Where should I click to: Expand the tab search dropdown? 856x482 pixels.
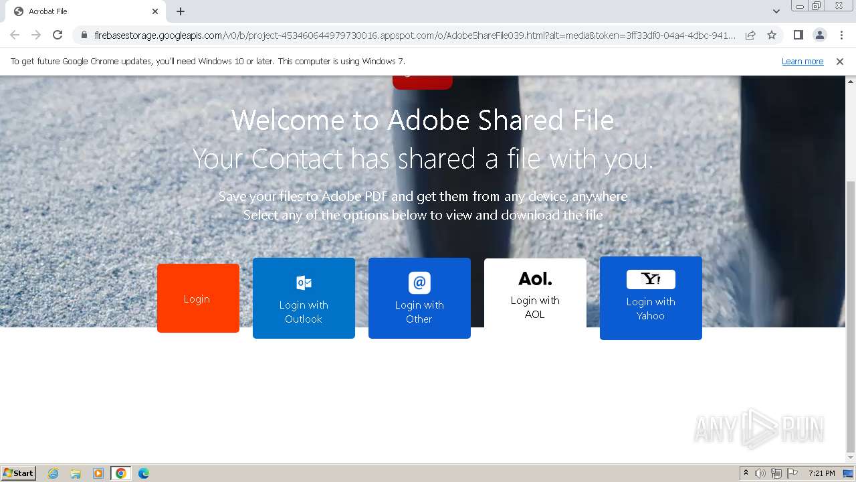(776, 11)
